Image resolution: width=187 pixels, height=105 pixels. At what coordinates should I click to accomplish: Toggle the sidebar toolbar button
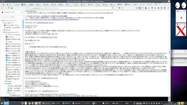click(140, 8)
